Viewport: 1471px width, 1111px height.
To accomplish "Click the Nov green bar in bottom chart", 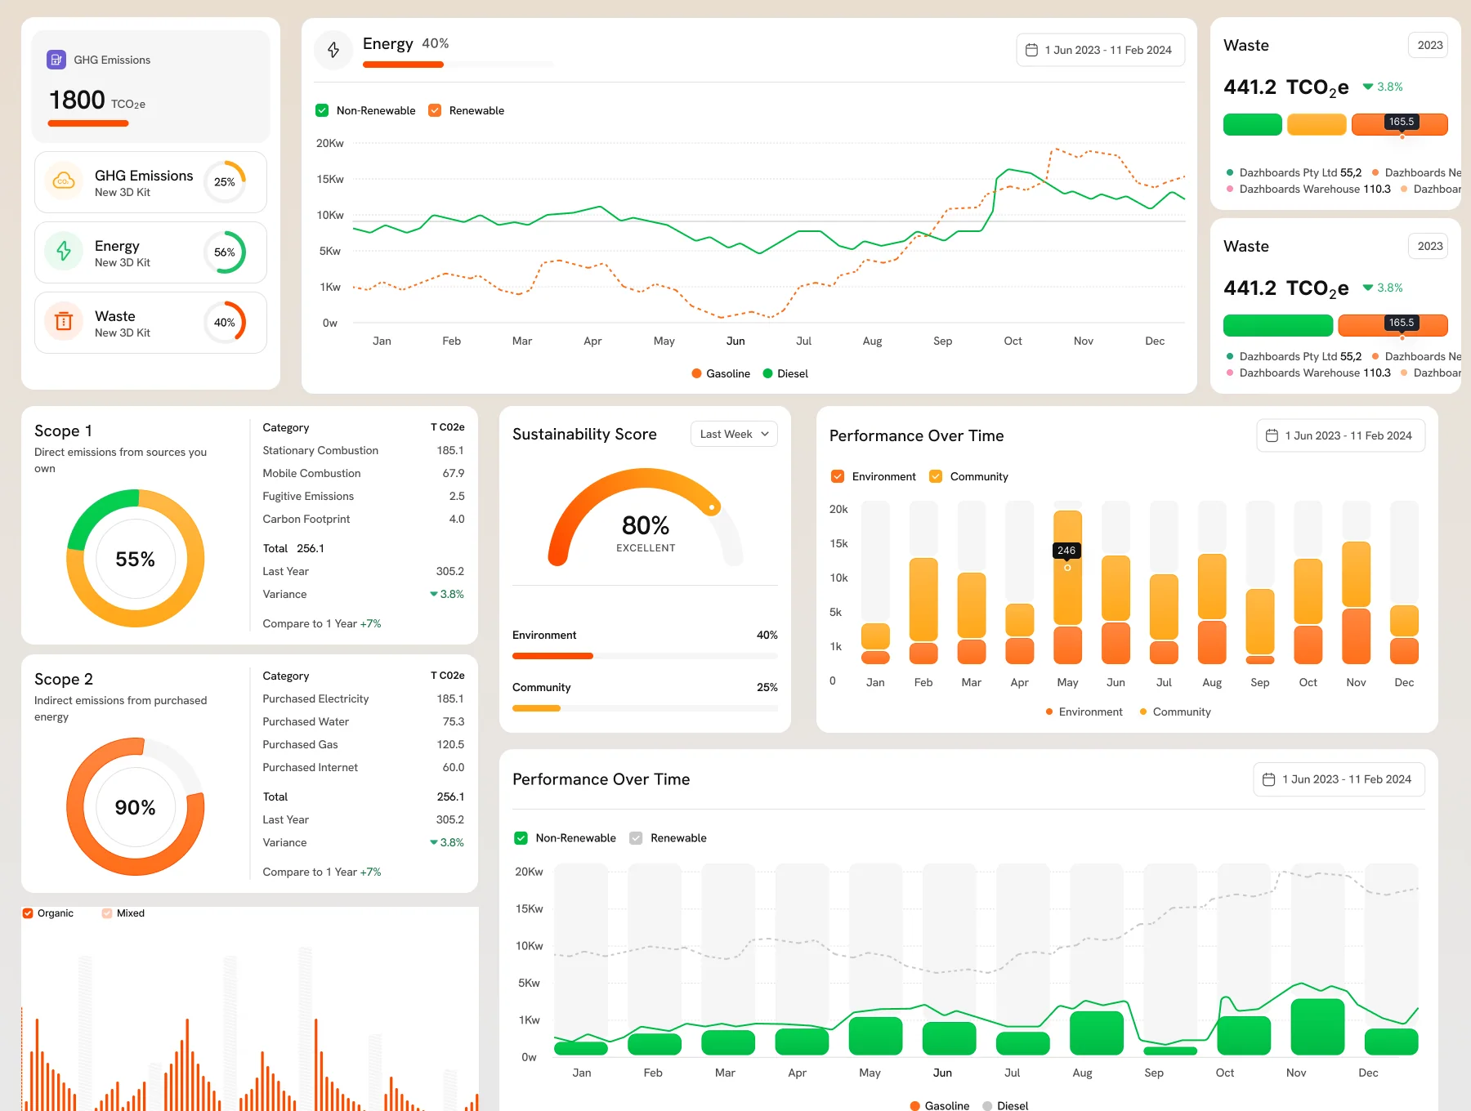I will pos(1317,1027).
